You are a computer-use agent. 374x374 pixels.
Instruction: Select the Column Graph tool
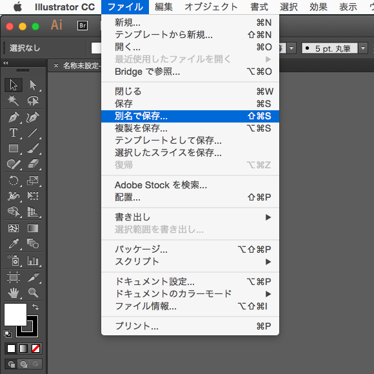click(33, 261)
